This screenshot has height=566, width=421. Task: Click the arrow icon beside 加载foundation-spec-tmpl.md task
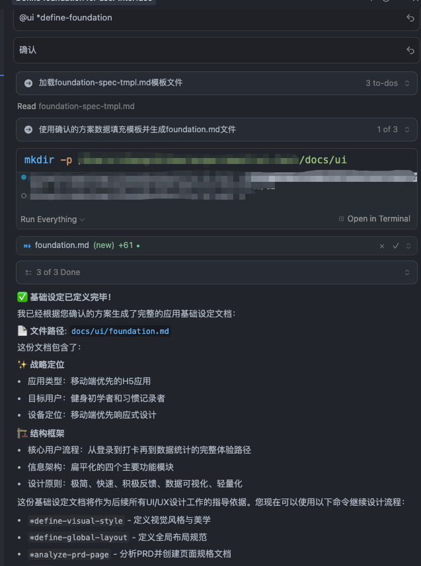click(x=28, y=83)
